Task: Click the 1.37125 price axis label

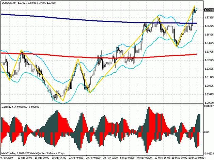Action: click(209, 18)
